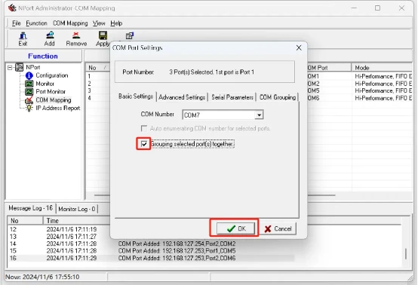Click the Cancel button in dialog
The height and width of the screenshot is (285, 418).
coord(278,228)
